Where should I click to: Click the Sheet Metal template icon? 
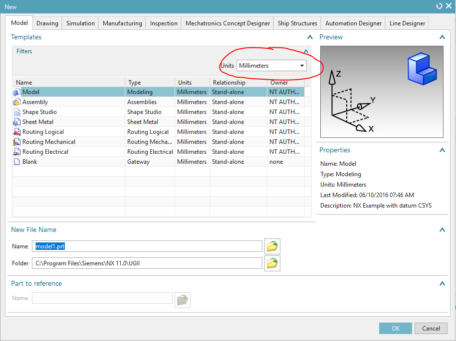[x=17, y=122]
